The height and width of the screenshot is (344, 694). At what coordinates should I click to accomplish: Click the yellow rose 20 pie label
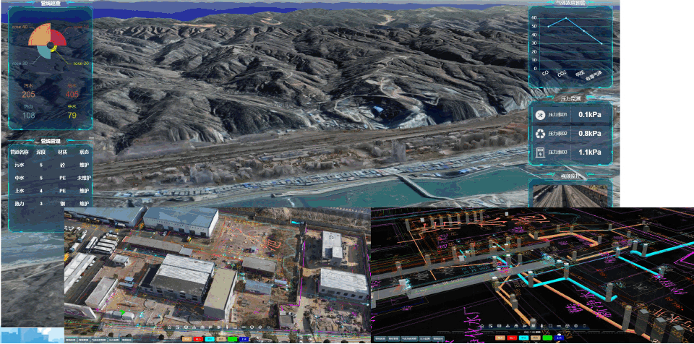(x=81, y=64)
